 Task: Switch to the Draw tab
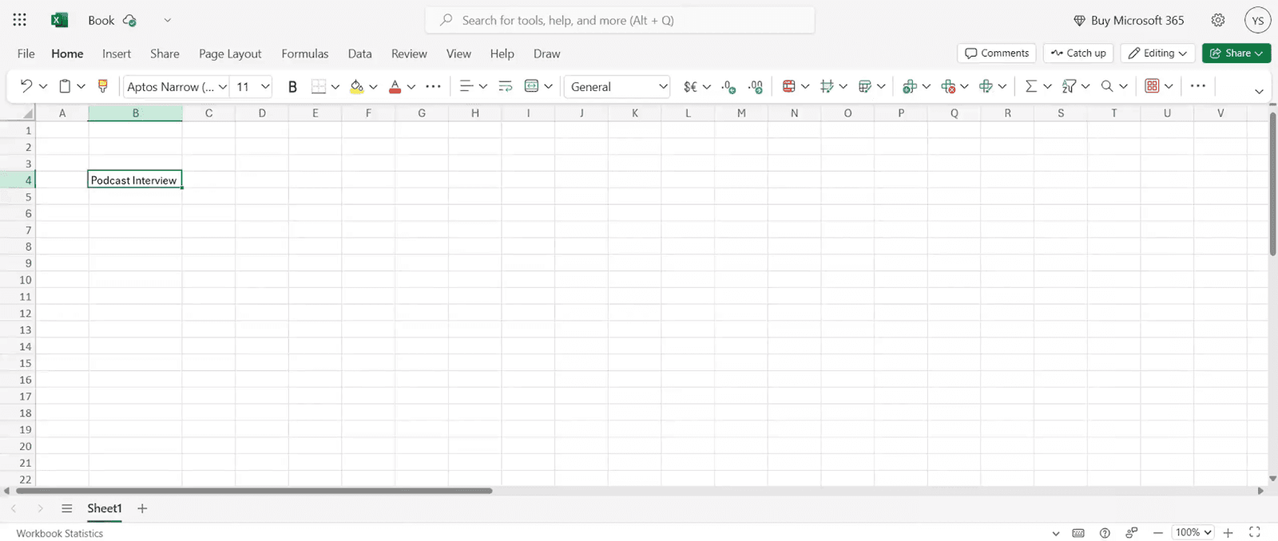(546, 53)
